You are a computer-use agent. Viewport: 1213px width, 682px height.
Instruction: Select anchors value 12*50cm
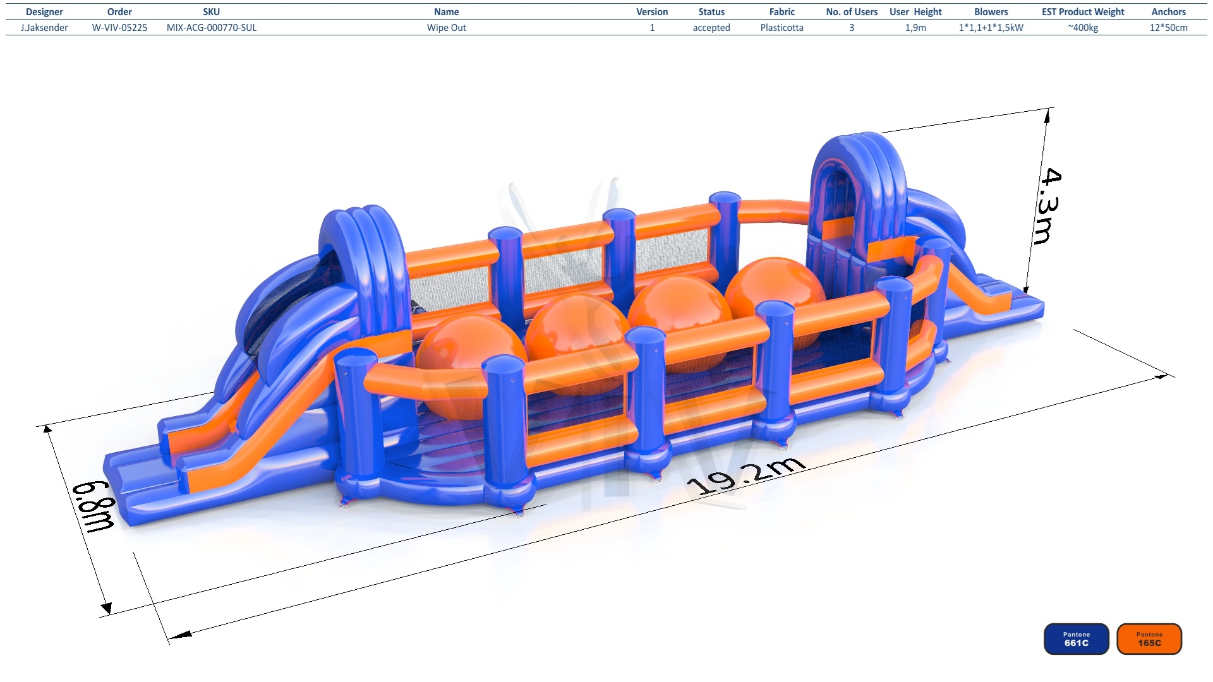click(x=1169, y=28)
